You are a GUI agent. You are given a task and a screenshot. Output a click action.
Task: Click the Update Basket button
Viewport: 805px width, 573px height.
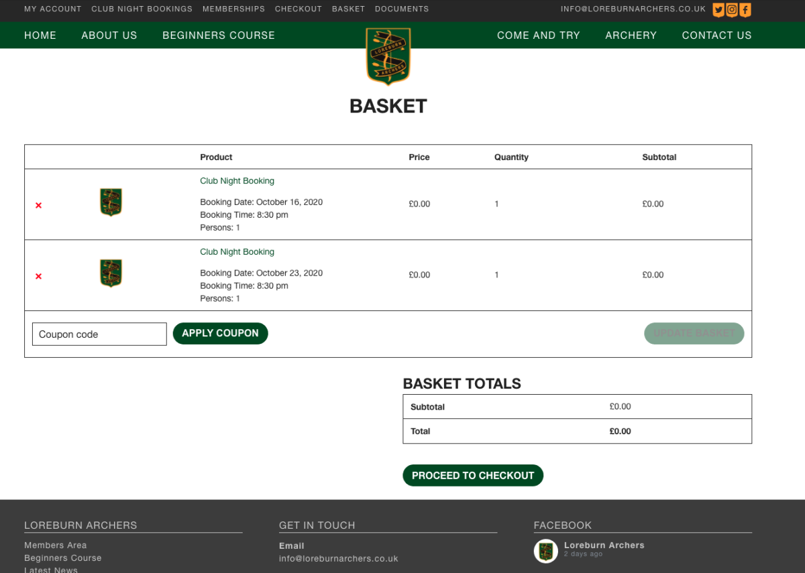(x=694, y=333)
